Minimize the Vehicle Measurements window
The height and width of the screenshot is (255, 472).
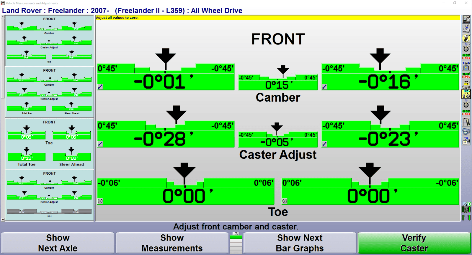pyautogui.click(x=444, y=3)
